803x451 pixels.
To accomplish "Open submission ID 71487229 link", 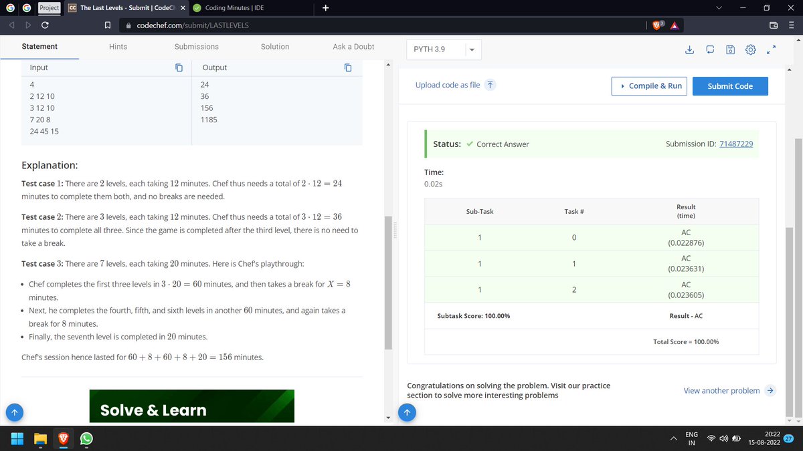I will pos(736,144).
